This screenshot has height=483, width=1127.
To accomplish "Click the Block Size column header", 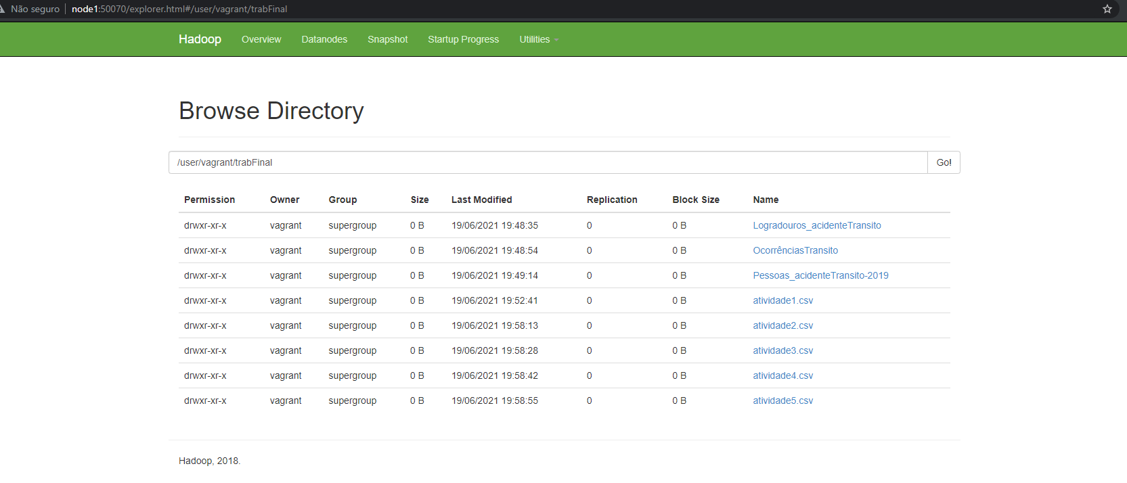I will click(x=696, y=200).
